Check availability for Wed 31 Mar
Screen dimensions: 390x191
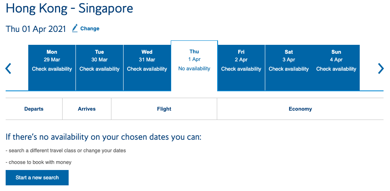click(x=147, y=68)
